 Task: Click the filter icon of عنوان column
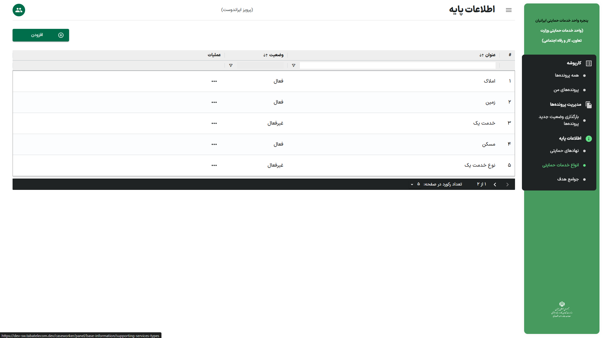(293, 66)
